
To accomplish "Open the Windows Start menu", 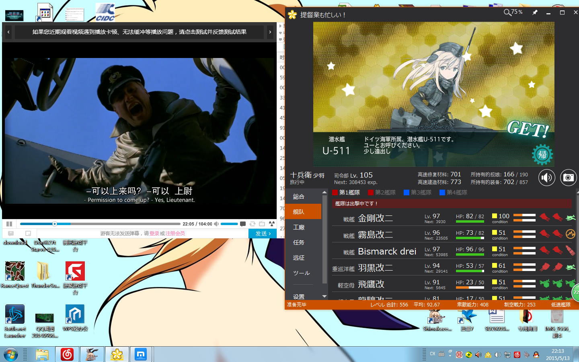I will coord(11,355).
